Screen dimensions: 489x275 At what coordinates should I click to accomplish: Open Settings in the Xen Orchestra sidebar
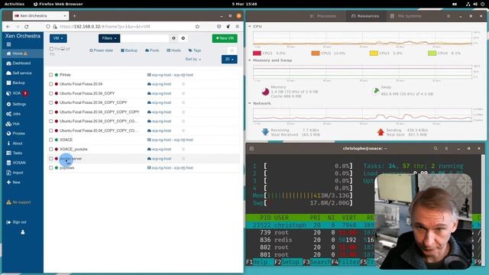point(16,104)
